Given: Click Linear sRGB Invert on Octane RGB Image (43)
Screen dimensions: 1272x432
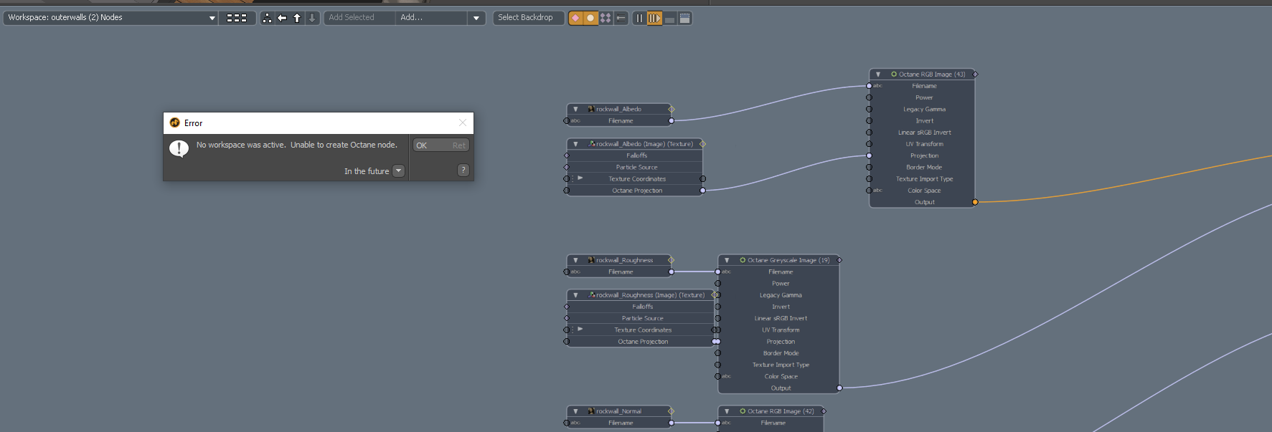Looking at the screenshot, I should tap(924, 133).
